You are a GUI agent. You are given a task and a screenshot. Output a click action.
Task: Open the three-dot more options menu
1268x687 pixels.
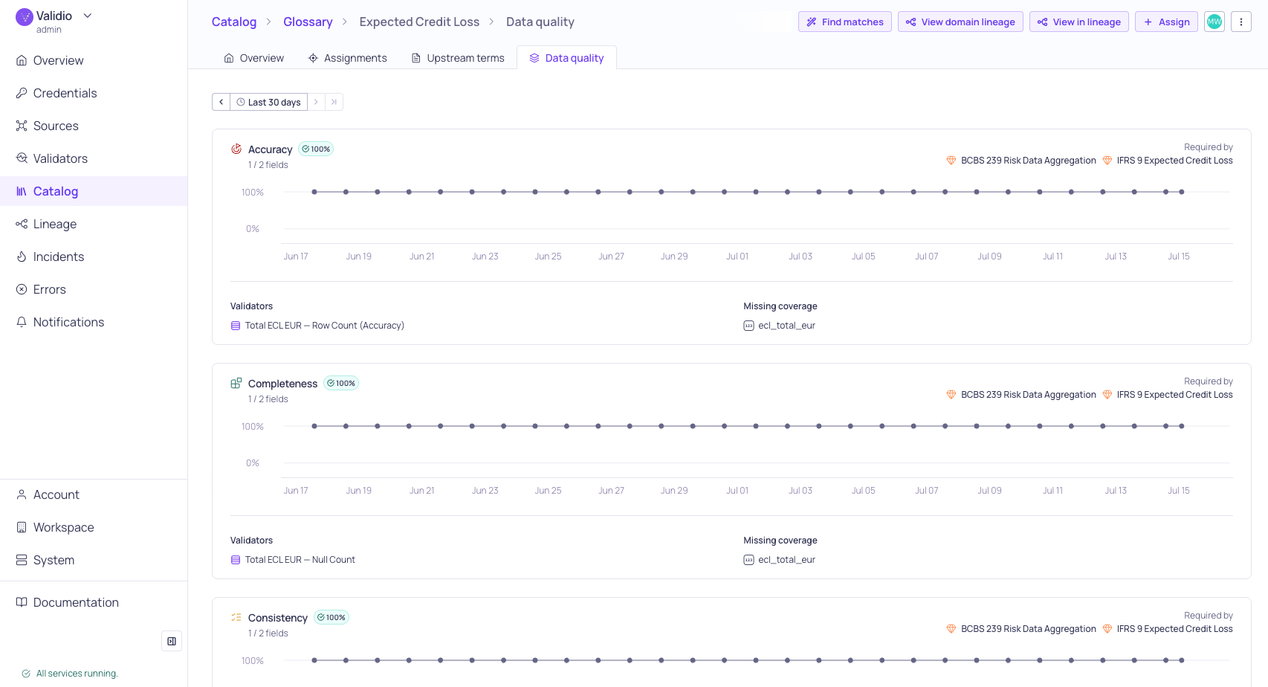coord(1241,22)
